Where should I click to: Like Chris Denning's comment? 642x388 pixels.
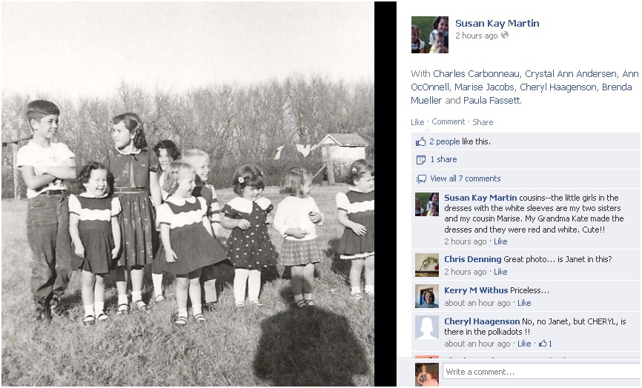[x=500, y=272]
